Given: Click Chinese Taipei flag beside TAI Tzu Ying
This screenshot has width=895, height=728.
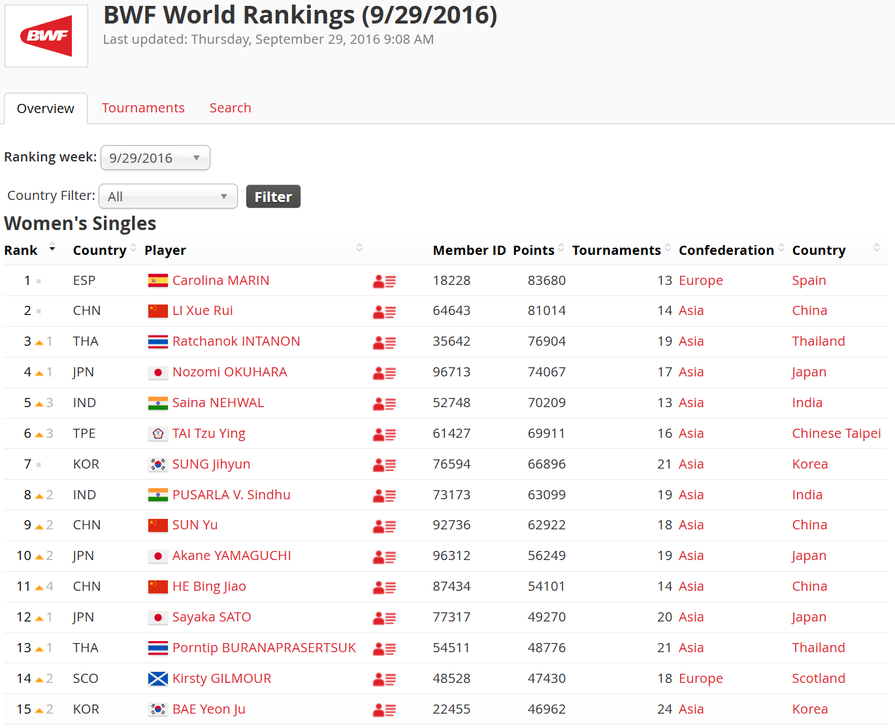Looking at the screenshot, I should click(x=158, y=434).
